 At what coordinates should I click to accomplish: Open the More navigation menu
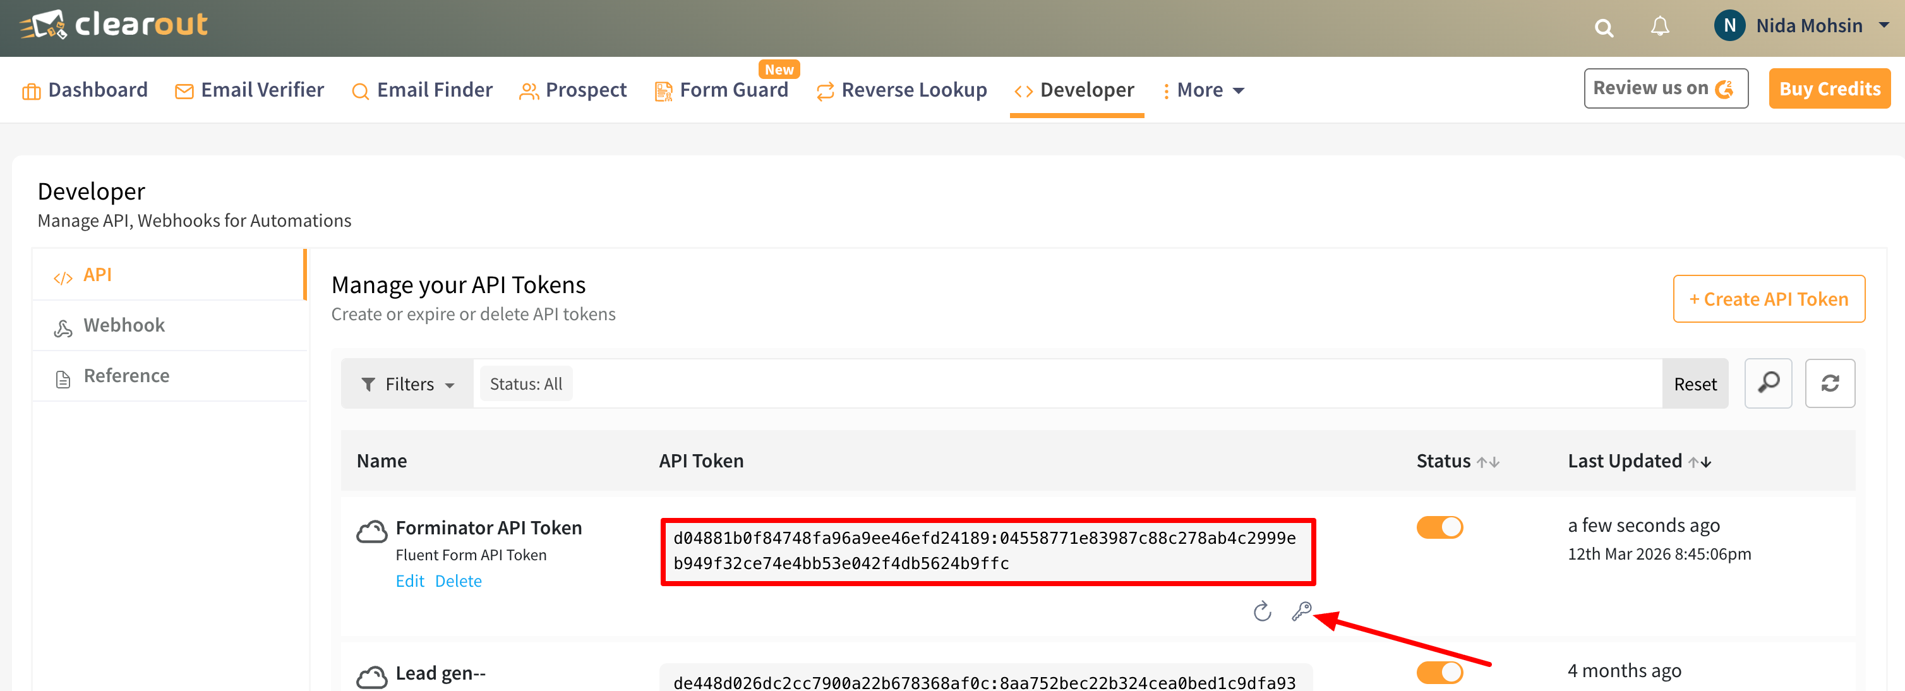point(1203,90)
